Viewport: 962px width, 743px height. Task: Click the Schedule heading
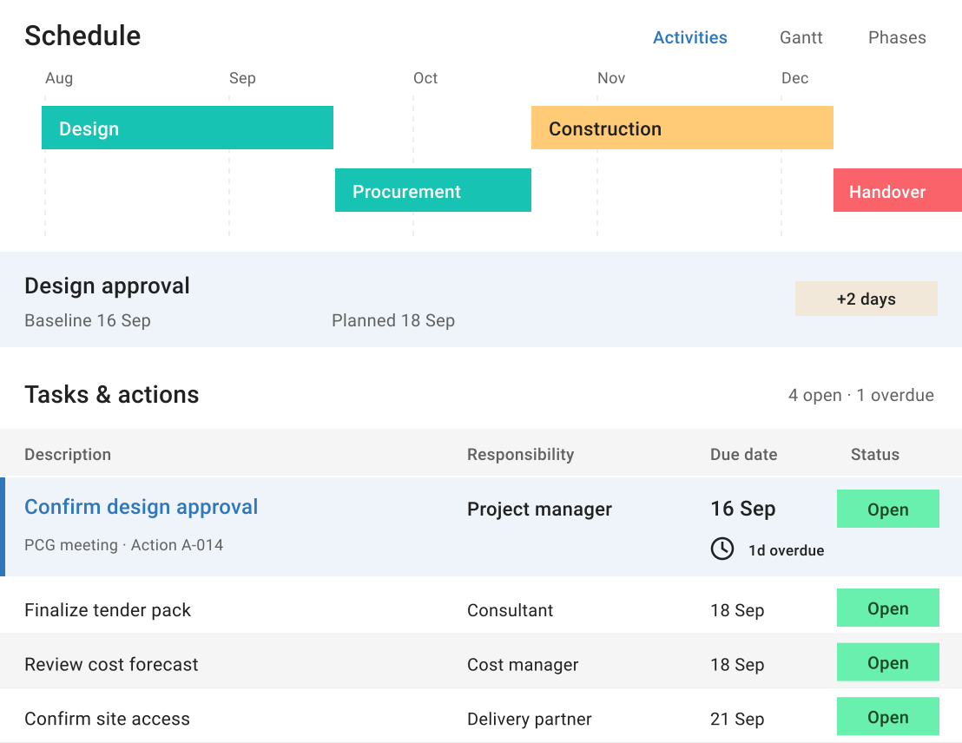coord(82,36)
